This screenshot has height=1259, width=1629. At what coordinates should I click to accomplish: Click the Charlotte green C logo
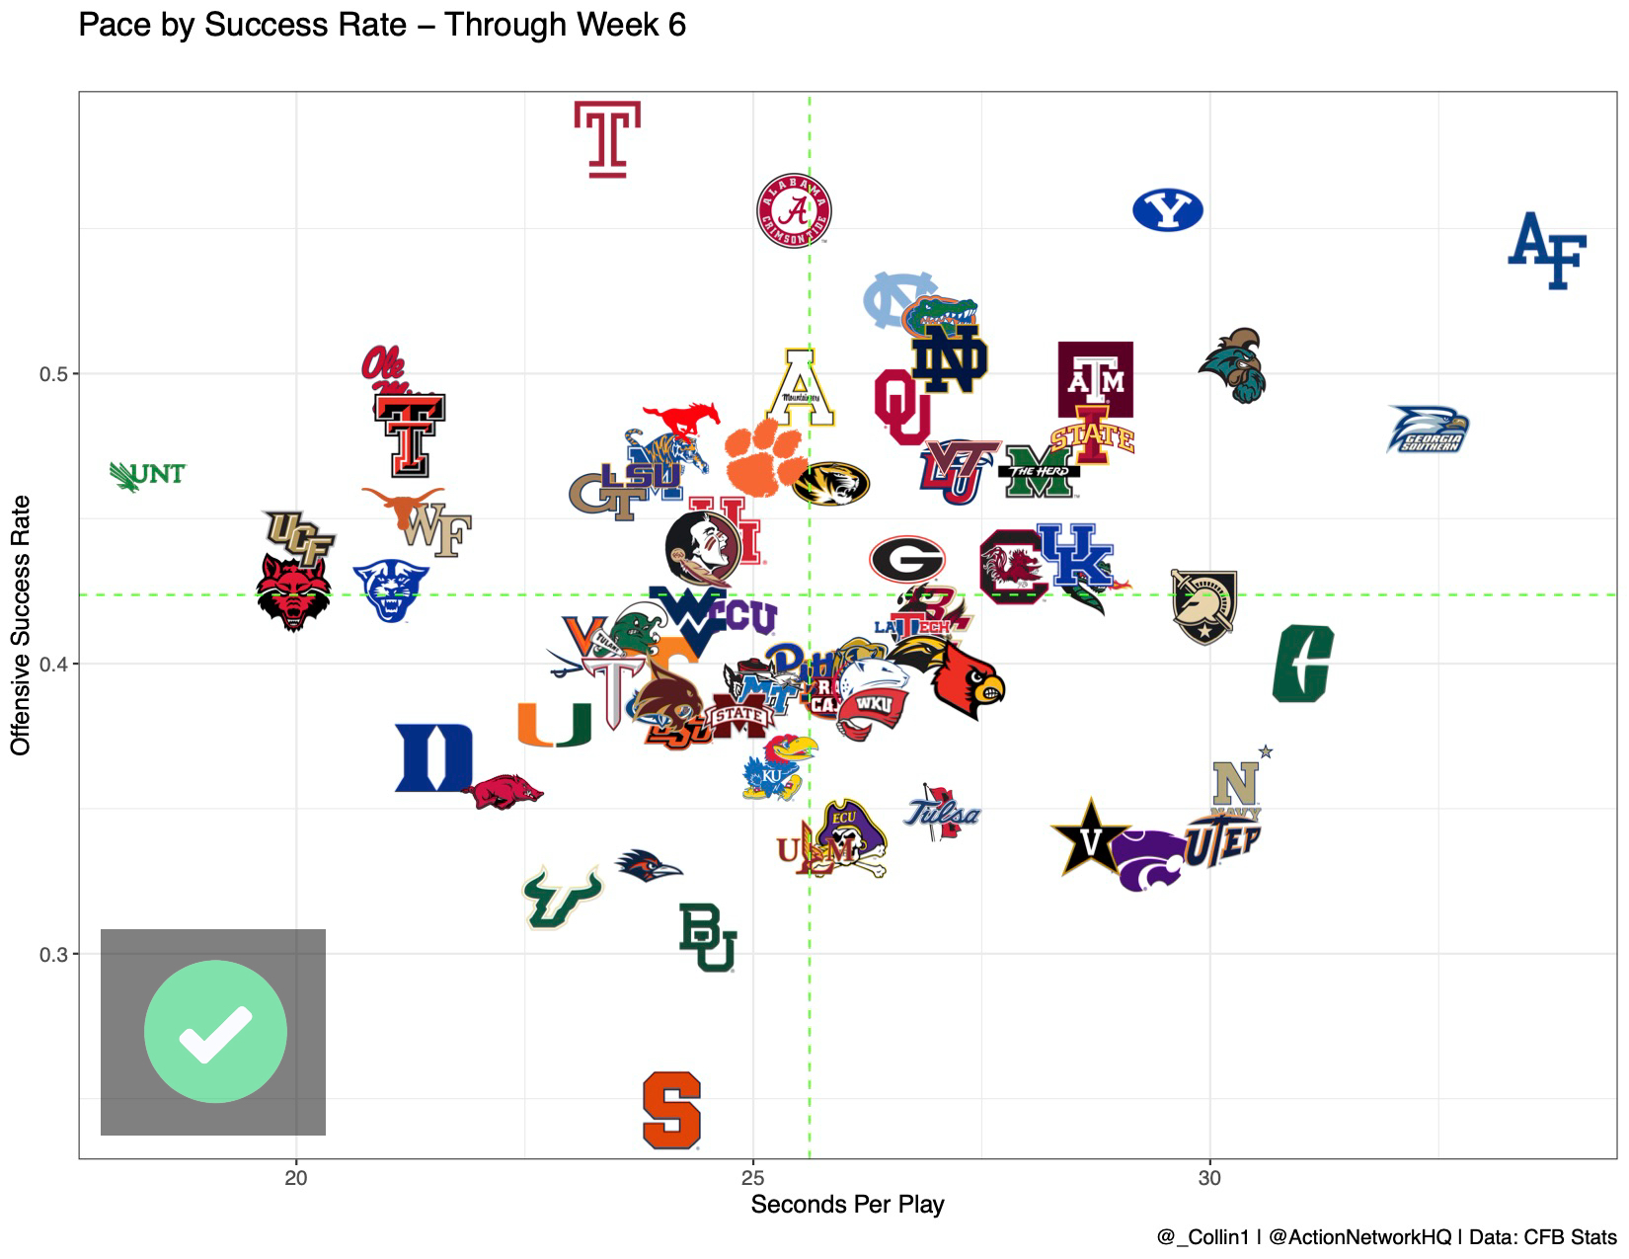pos(1303,664)
